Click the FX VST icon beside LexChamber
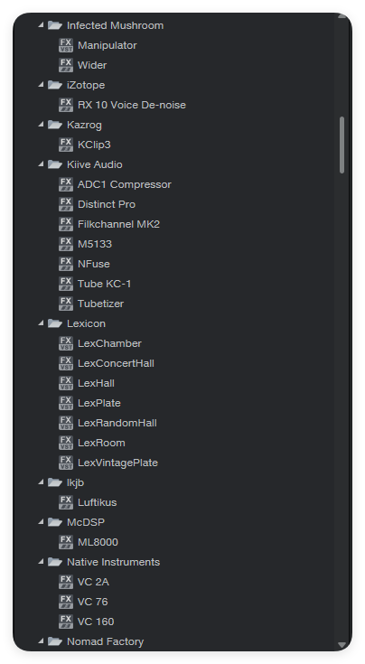This screenshot has width=365, height=664. [x=66, y=343]
